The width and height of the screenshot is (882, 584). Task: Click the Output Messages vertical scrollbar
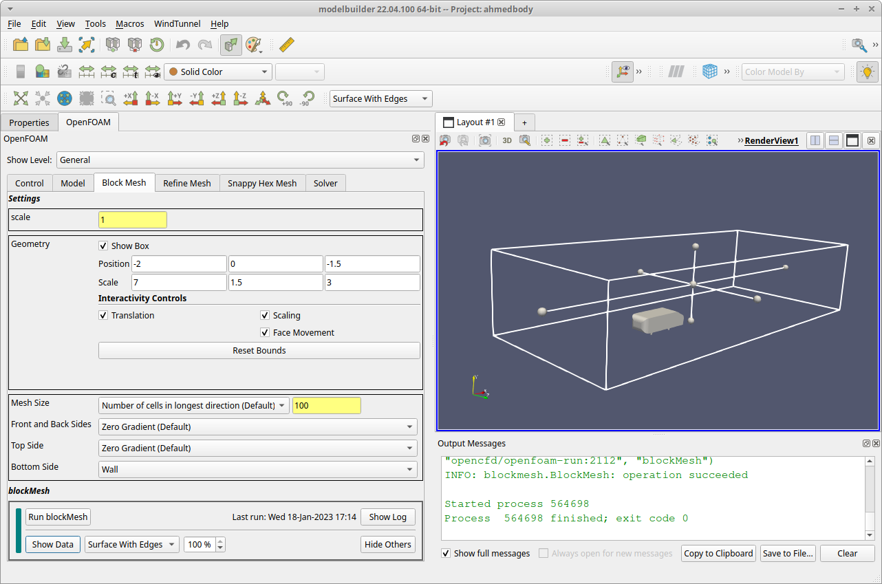point(870,498)
